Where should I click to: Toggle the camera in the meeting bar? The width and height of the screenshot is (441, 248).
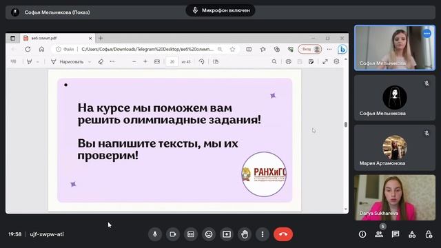[x=173, y=234]
